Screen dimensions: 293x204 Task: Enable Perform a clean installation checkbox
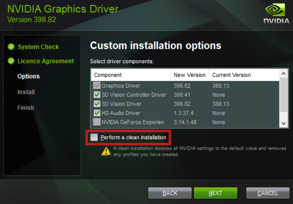94,137
